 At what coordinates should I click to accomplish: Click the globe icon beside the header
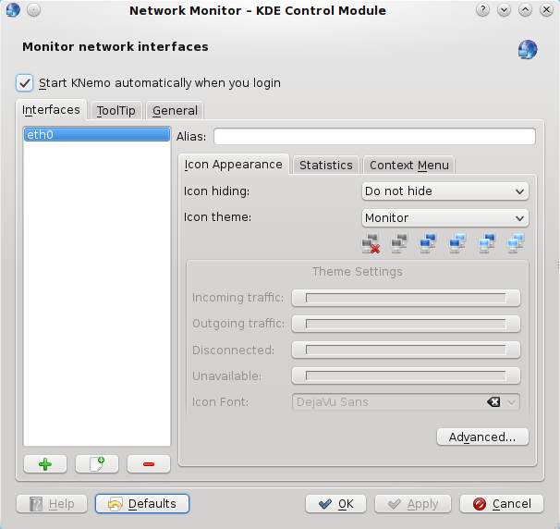point(528,49)
